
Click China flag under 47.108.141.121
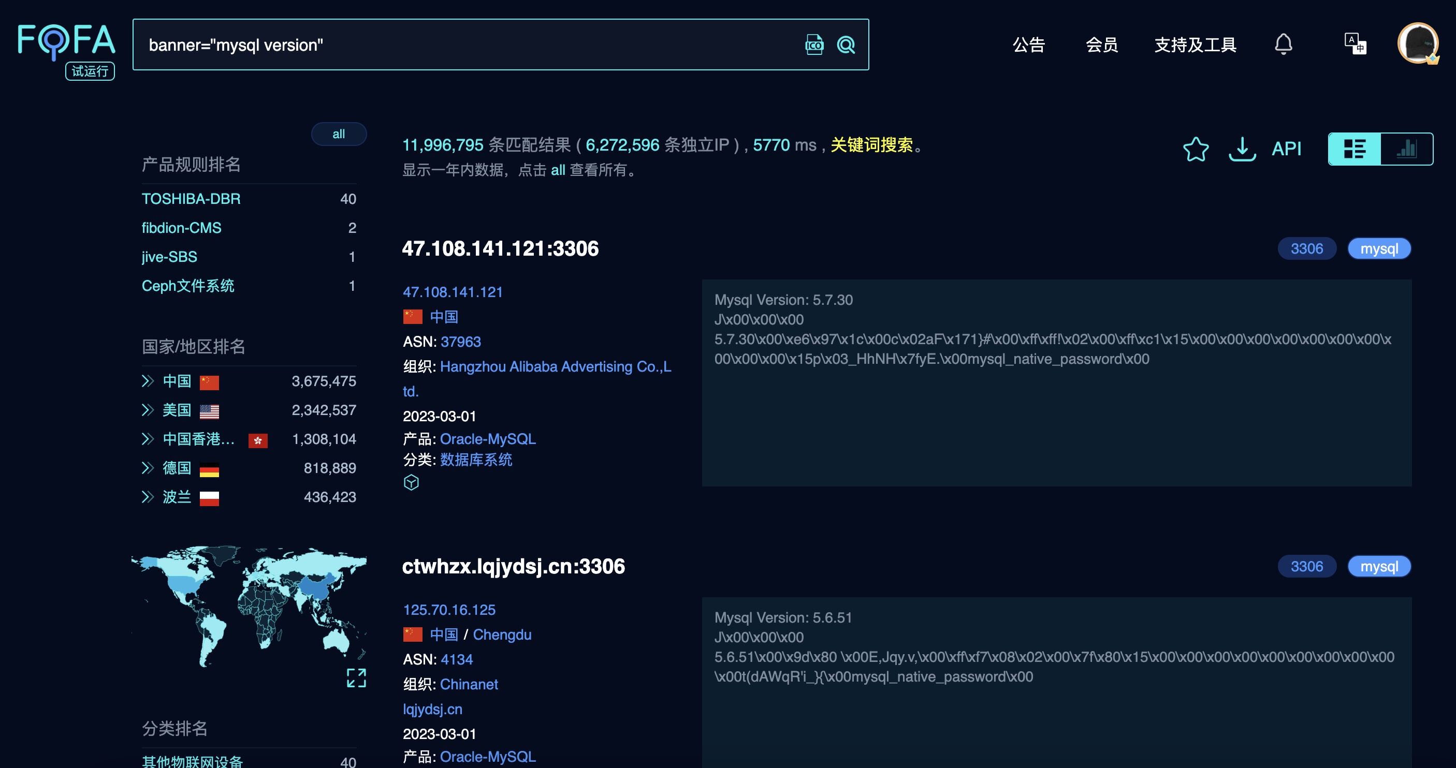coord(413,317)
